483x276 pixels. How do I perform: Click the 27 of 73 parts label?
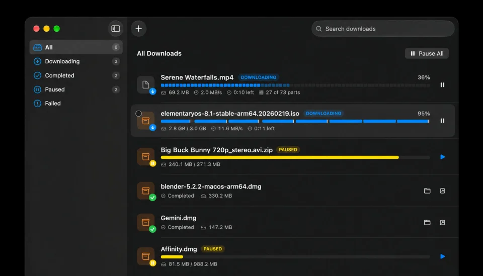(283, 93)
